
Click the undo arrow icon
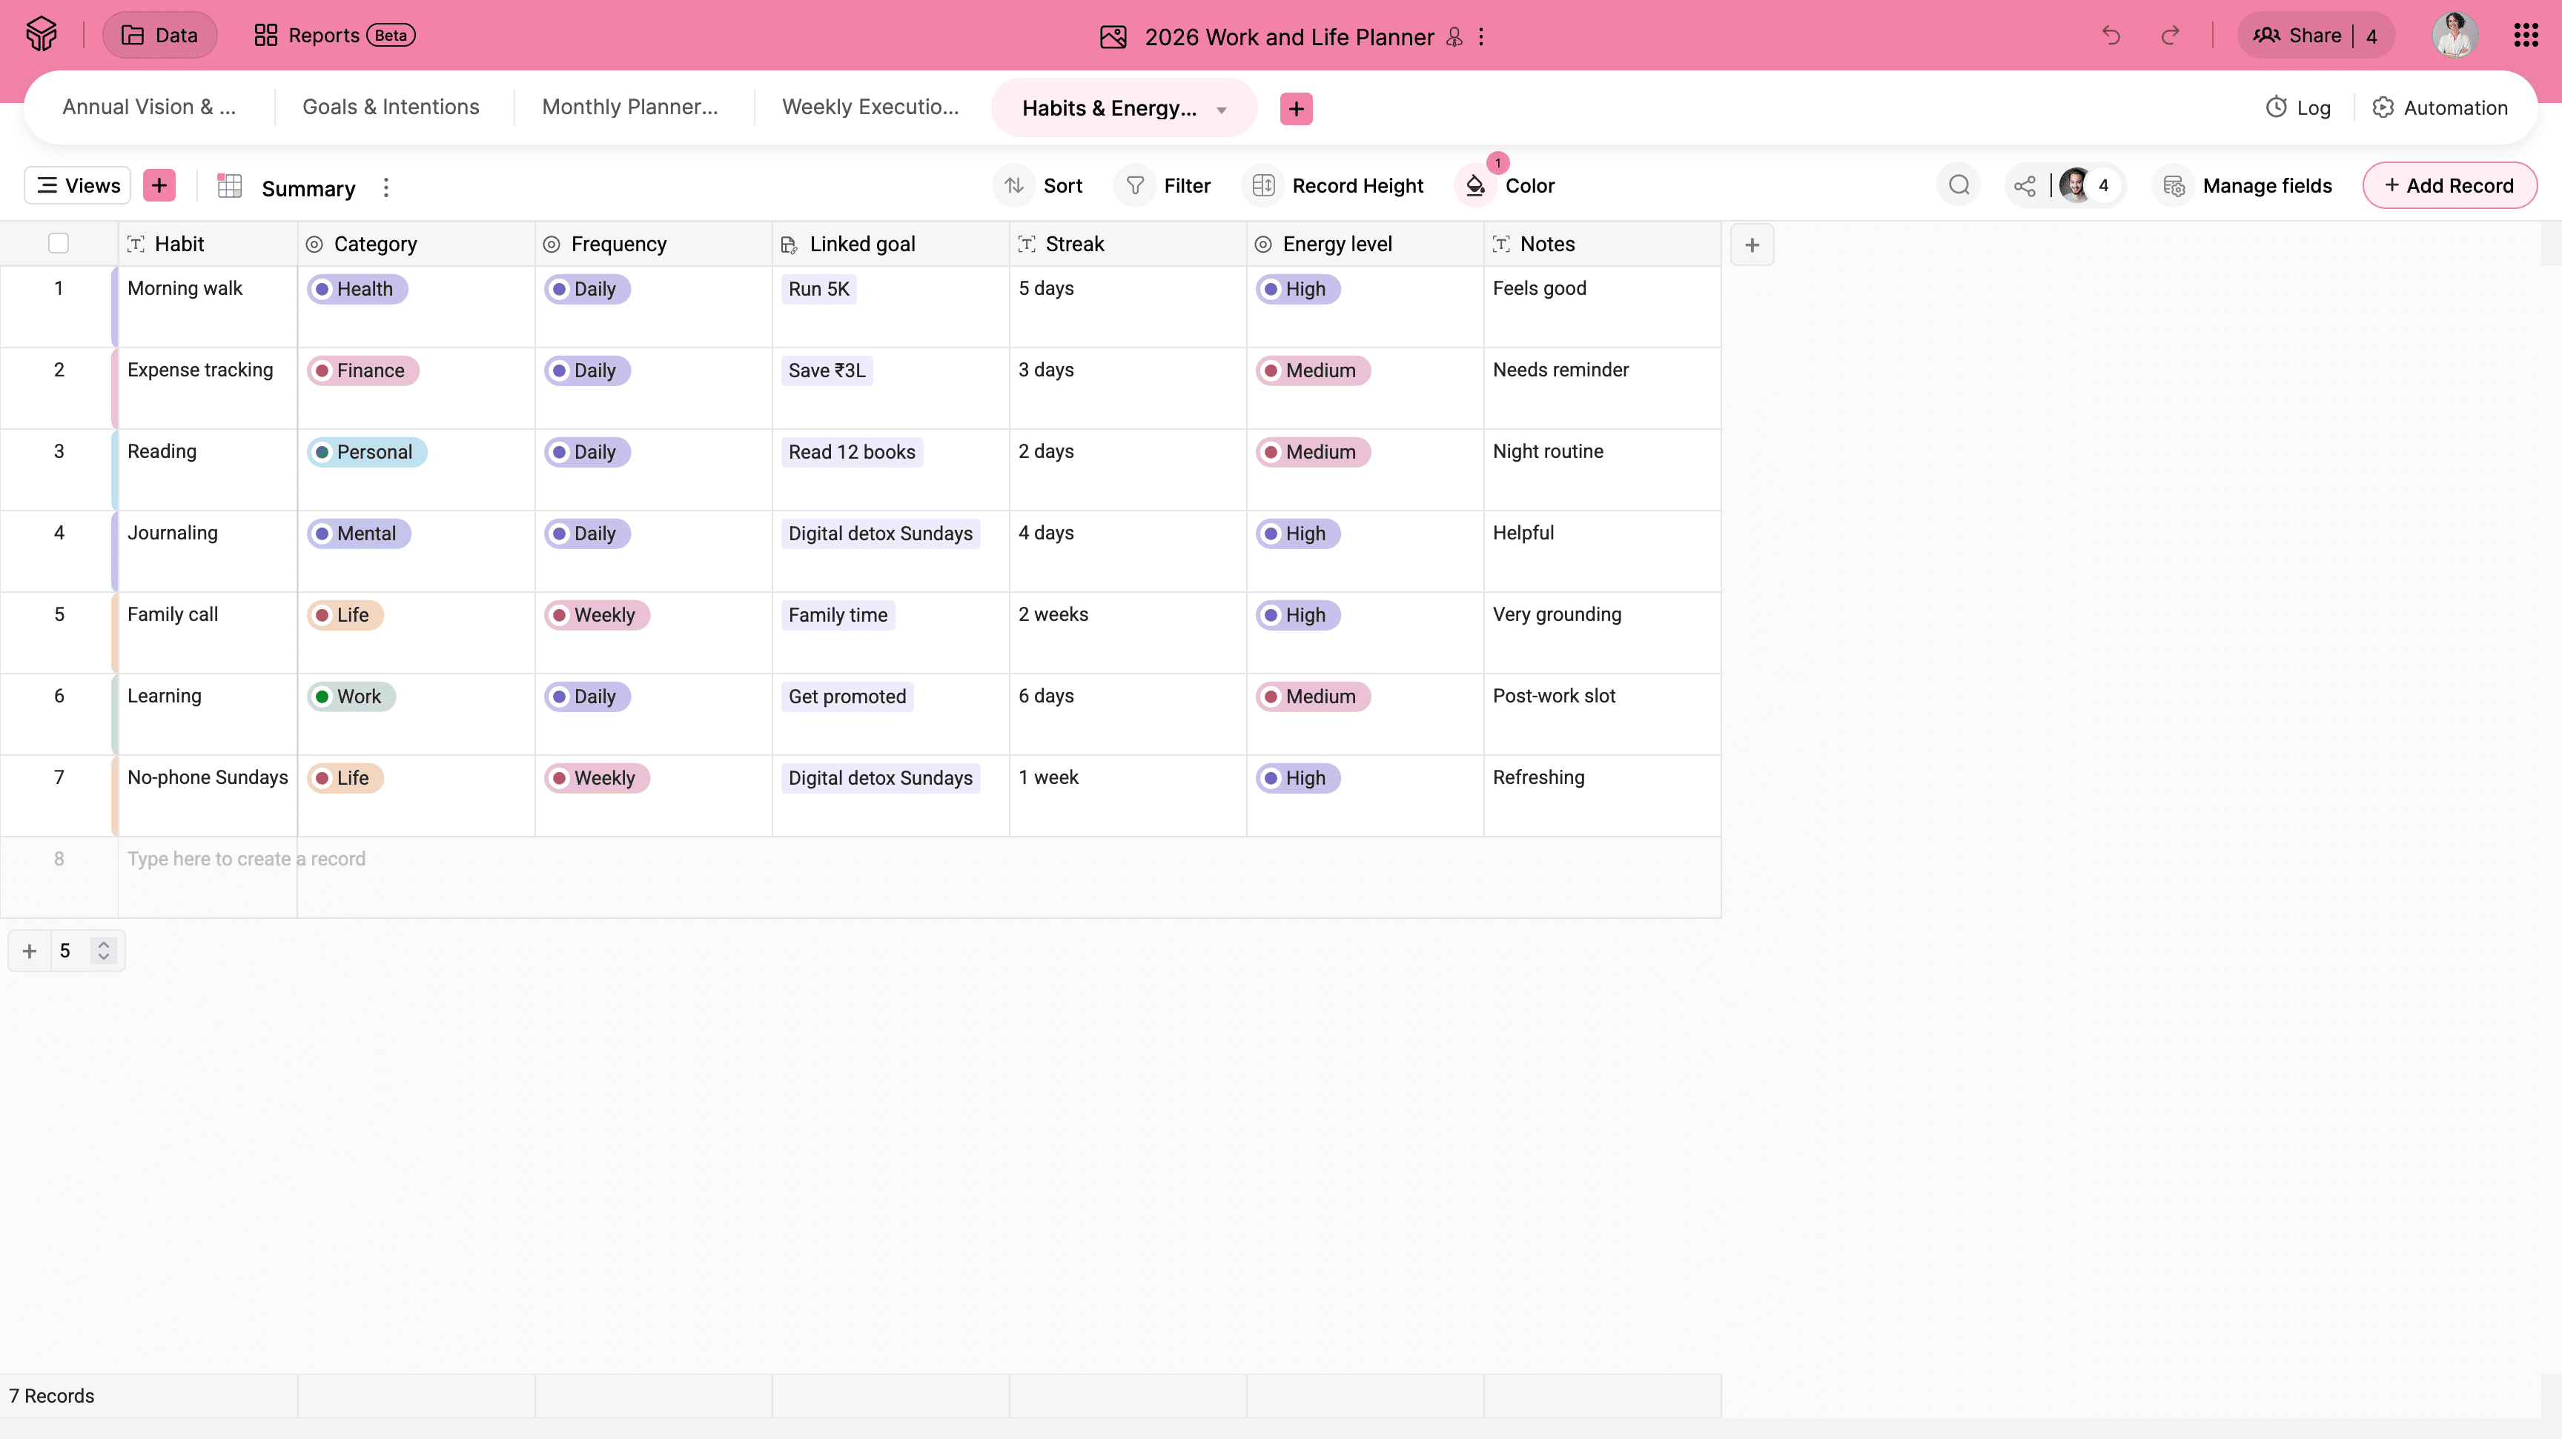(2111, 36)
